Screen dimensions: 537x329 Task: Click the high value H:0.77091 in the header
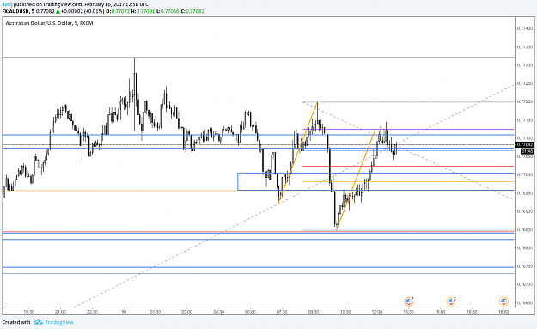pos(143,11)
